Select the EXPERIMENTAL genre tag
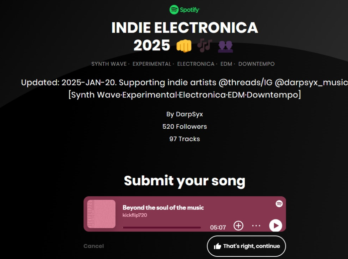Screen dimensions: 348x259 coord(152,64)
